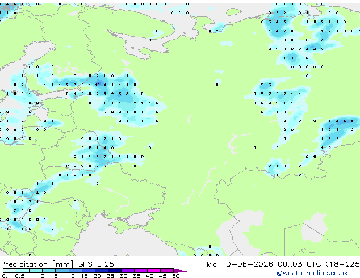The height and width of the screenshot is (278, 360).
Task: Click the 35–40 mm legend color swatch
Action: point(140,271)
